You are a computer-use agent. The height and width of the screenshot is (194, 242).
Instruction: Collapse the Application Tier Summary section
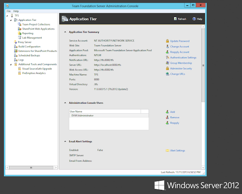click(x=65, y=32)
